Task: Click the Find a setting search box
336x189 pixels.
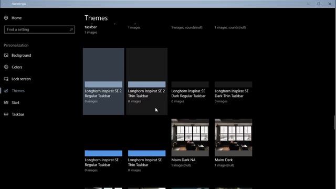Action: (39, 29)
